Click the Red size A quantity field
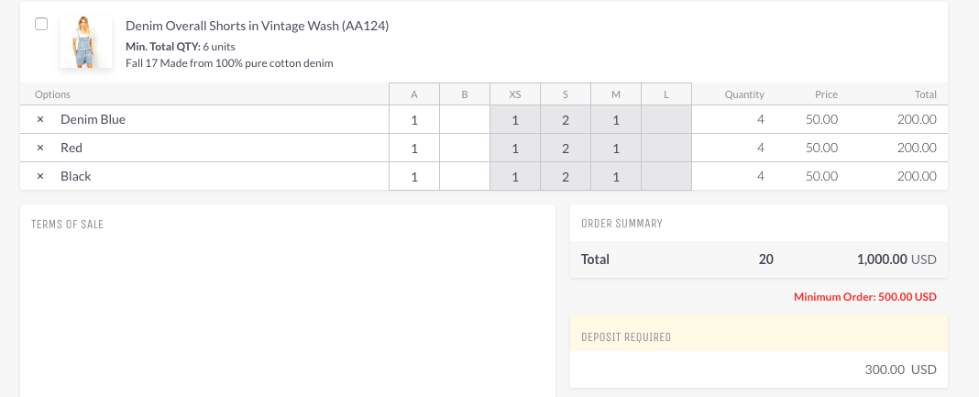 pyautogui.click(x=414, y=148)
